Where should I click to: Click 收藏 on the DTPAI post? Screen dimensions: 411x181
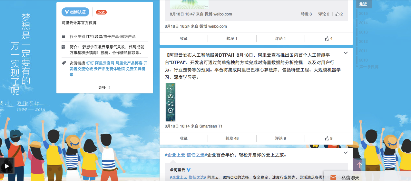point(184,138)
